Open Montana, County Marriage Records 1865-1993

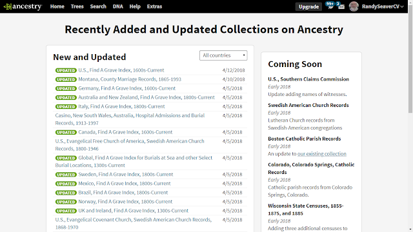pos(130,79)
